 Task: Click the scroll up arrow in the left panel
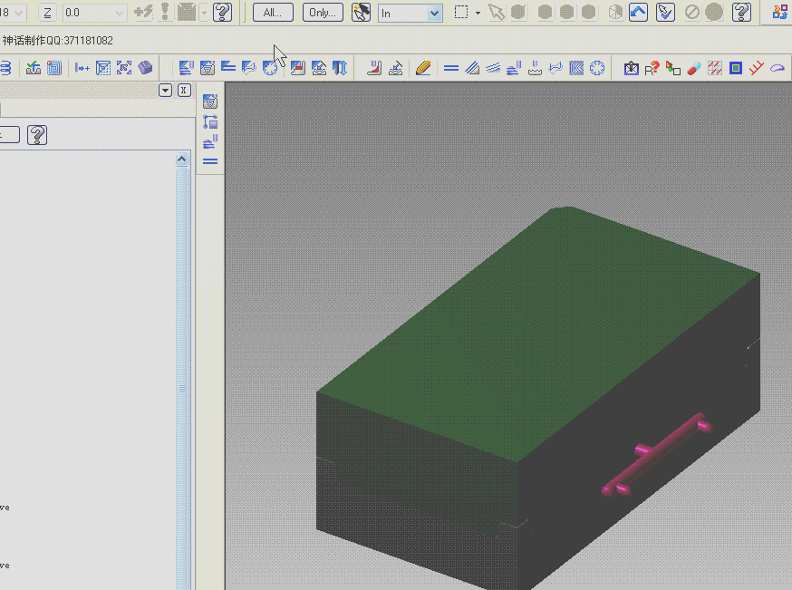pos(182,160)
